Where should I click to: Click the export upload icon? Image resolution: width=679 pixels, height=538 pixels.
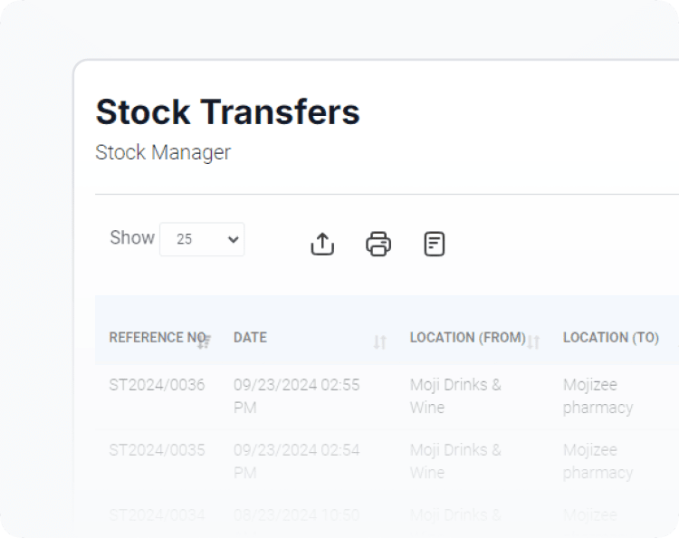tap(322, 244)
